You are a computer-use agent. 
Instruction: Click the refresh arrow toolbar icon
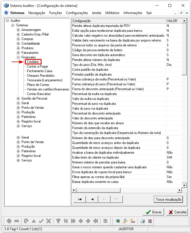(26, 221)
